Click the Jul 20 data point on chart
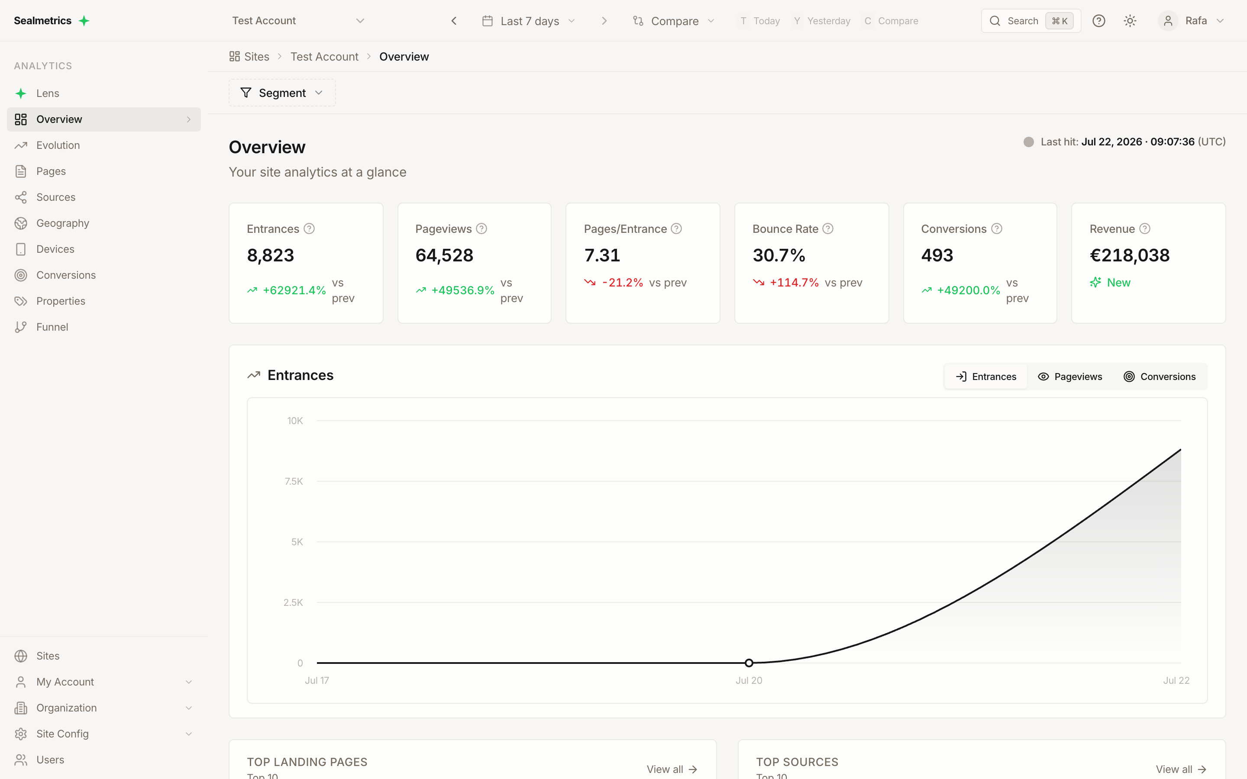 pyautogui.click(x=749, y=663)
